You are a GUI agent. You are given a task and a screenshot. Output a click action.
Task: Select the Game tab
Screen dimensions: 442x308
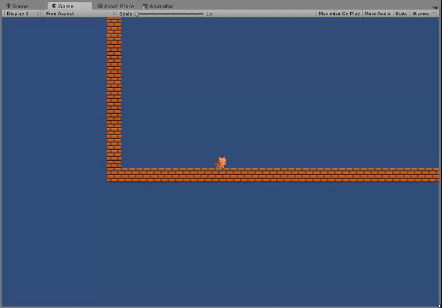point(70,6)
